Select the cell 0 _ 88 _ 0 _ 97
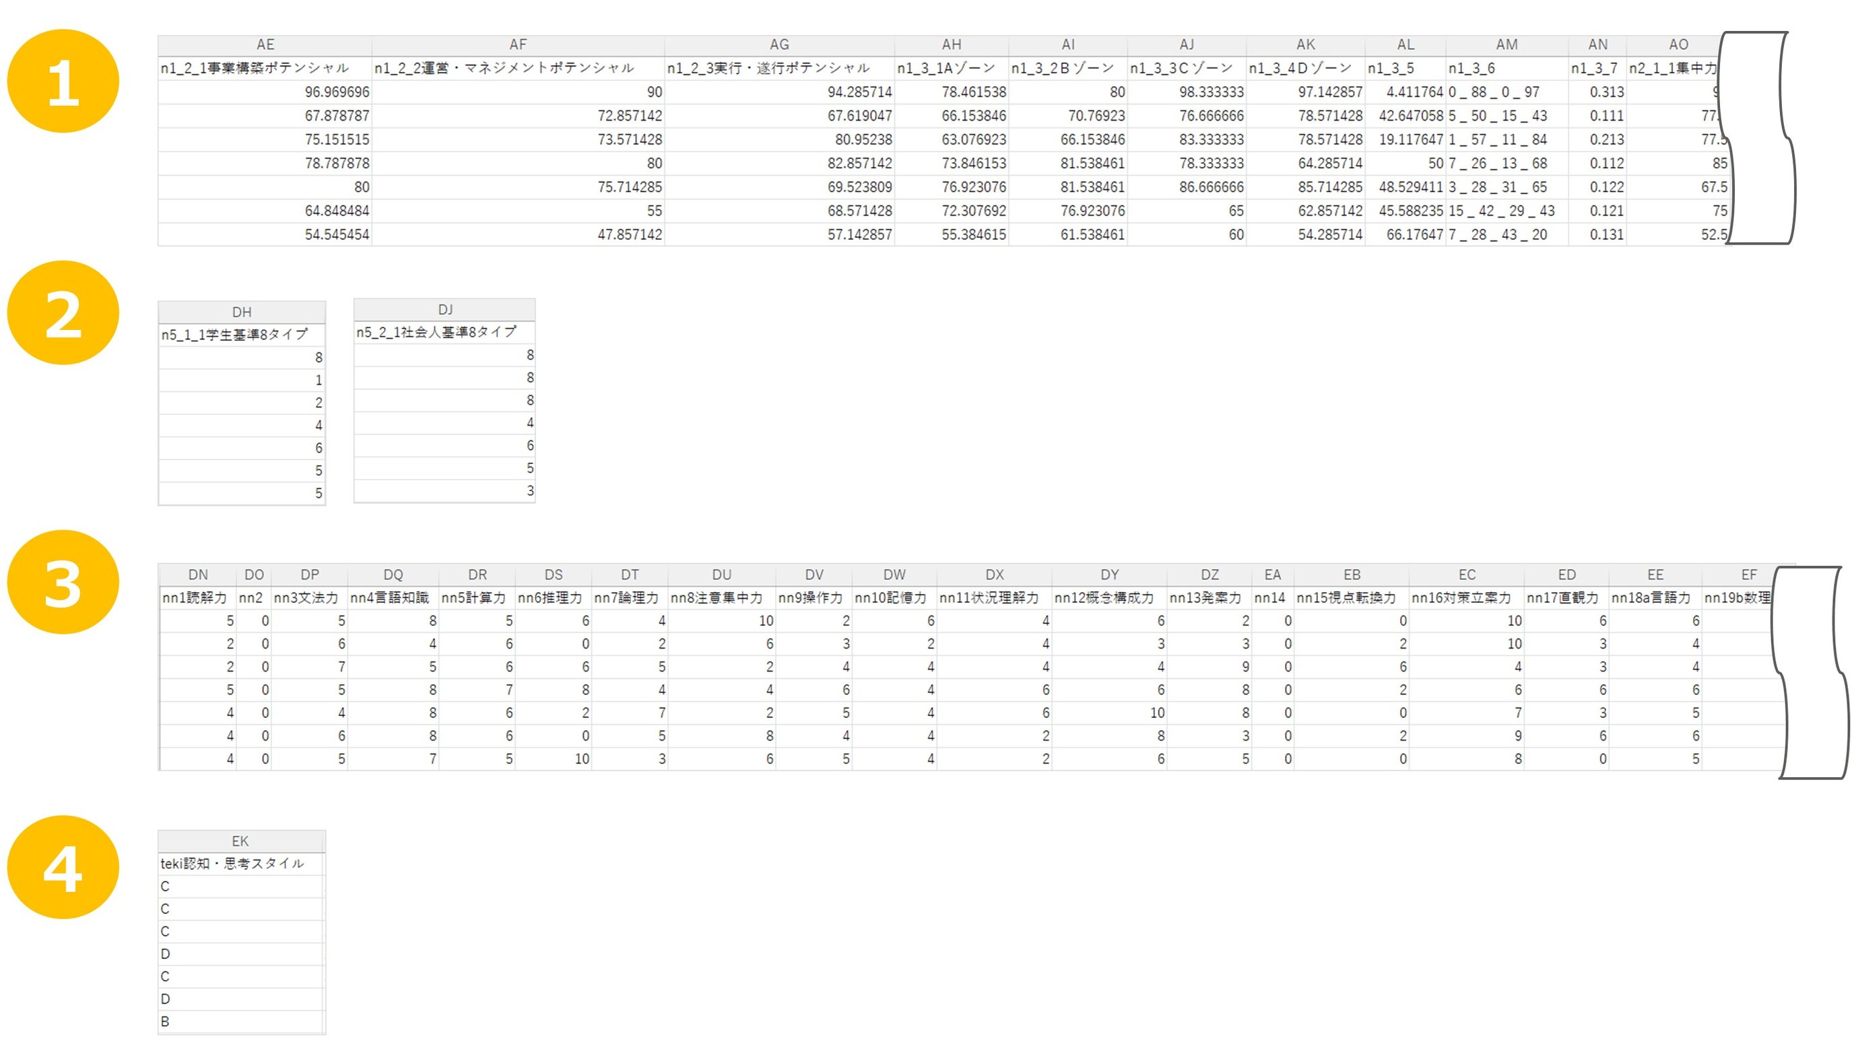1856x1044 pixels. pos(1506,92)
